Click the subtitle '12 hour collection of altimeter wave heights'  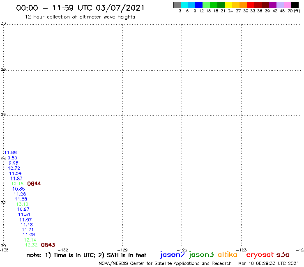coord(80,17)
